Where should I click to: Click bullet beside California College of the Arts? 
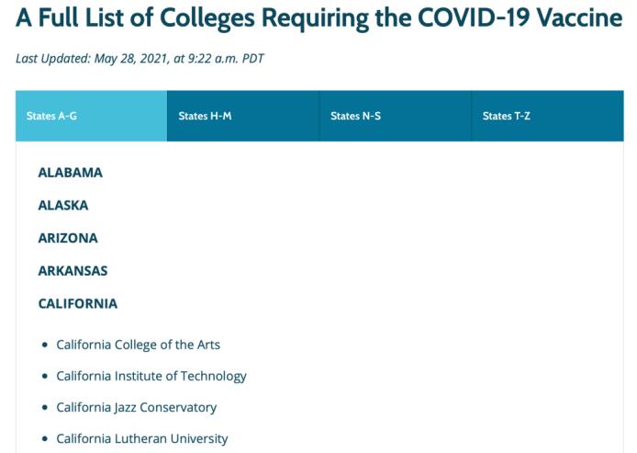[45, 345]
